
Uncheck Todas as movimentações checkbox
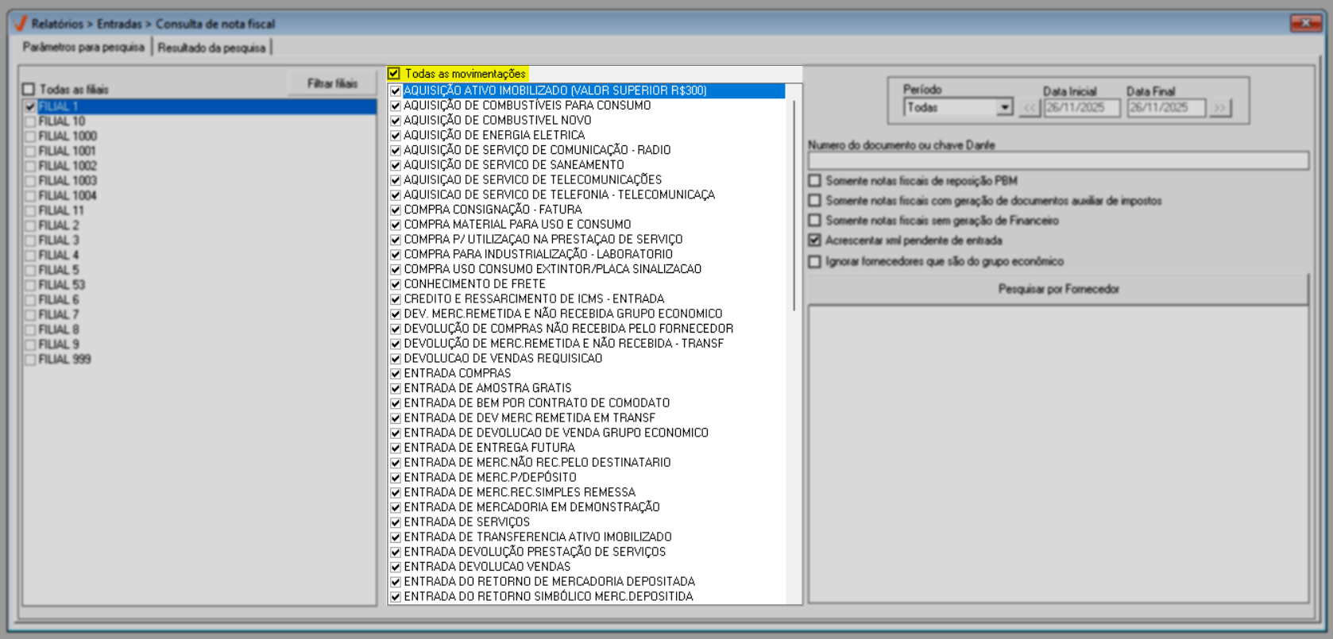pos(394,73)
